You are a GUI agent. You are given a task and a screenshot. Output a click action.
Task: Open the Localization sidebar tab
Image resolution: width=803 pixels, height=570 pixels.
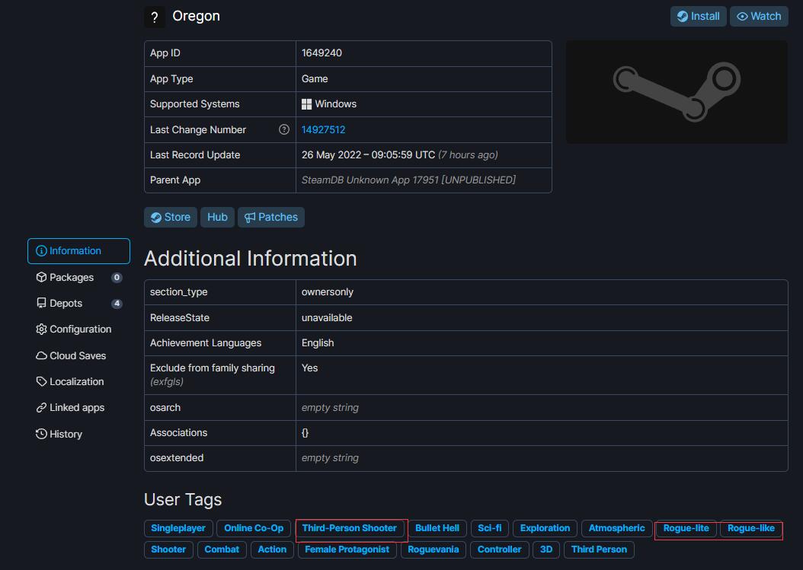[79, 382]
